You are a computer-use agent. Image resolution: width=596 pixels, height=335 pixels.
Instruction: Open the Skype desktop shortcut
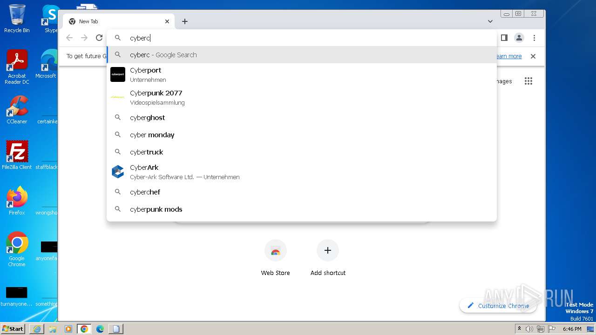click(x=50, y=19)
